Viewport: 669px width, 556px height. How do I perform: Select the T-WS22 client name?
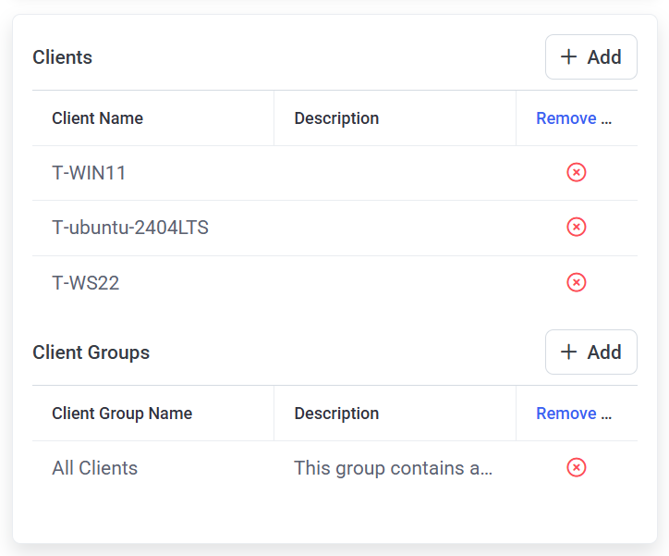(86, 283)
